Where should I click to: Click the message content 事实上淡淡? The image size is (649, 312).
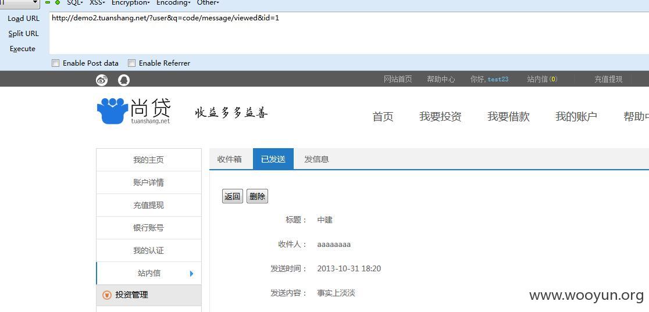click(x=336, y=293)
